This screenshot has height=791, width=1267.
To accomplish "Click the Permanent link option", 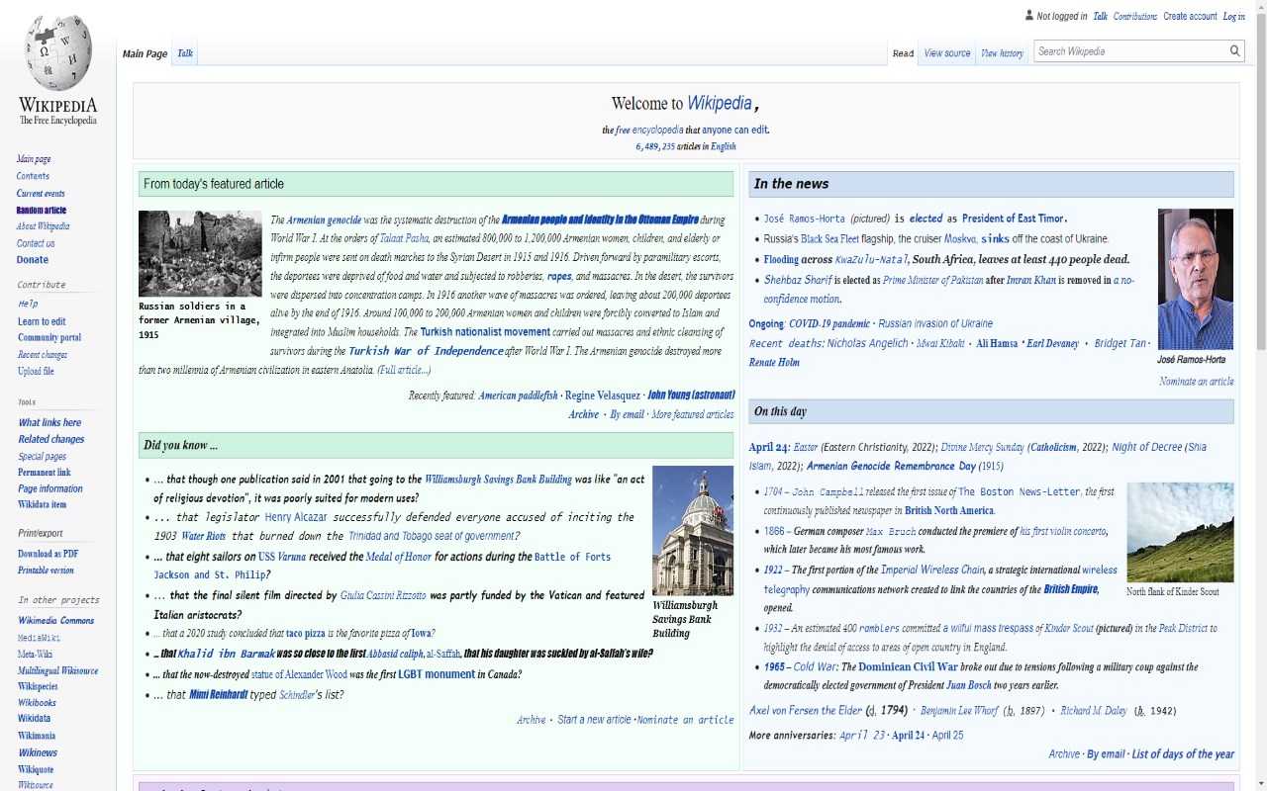I will pos(45,473).
